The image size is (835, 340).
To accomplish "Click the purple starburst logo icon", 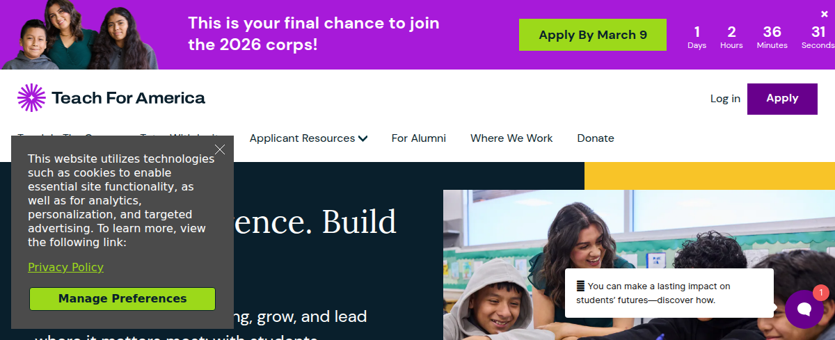I will 31,98.
